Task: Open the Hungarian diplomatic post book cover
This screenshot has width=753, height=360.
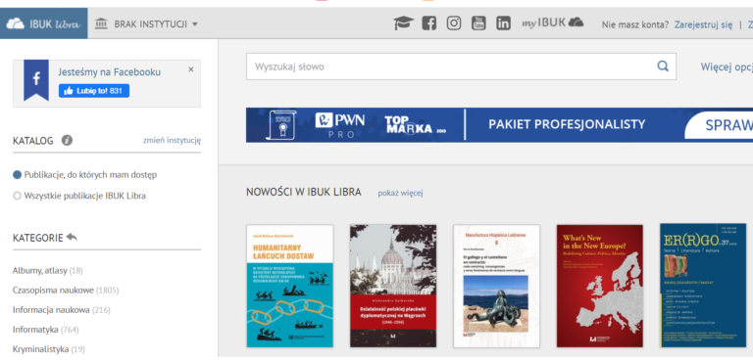Action: click(393, 287)
